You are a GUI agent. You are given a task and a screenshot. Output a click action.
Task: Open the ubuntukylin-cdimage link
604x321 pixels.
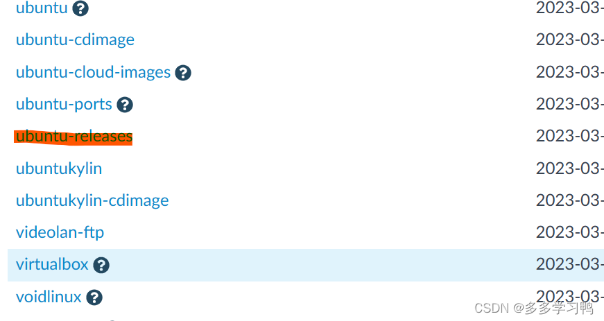click(92, 200)
